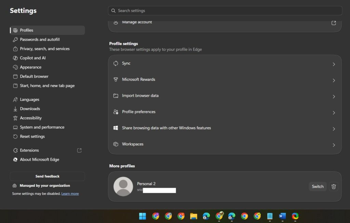This screenshot has height=223, width=350.
Task: Open Profile preferences via its icon
Action: 116,112
